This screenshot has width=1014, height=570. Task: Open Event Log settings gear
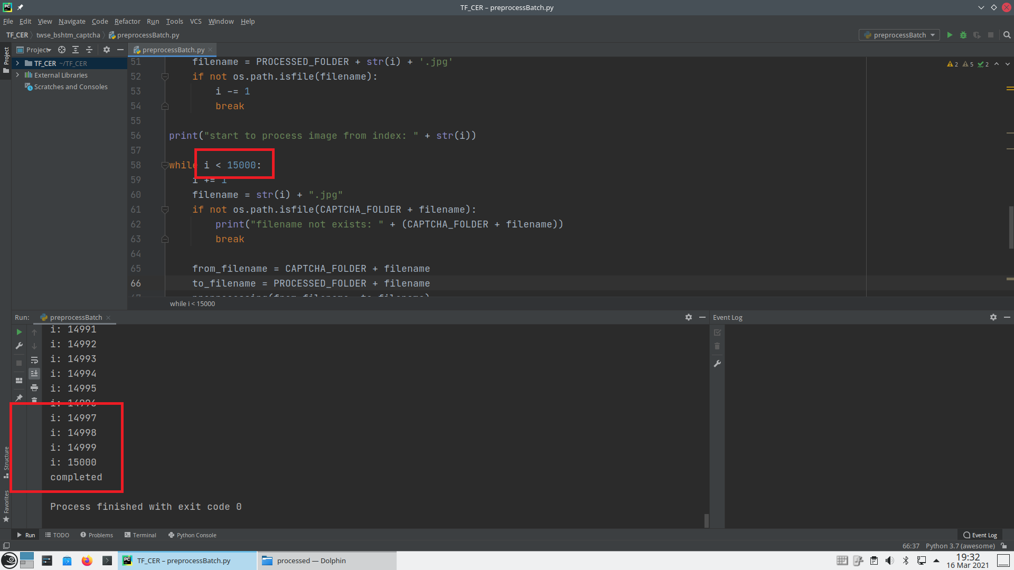coord(993,317)
